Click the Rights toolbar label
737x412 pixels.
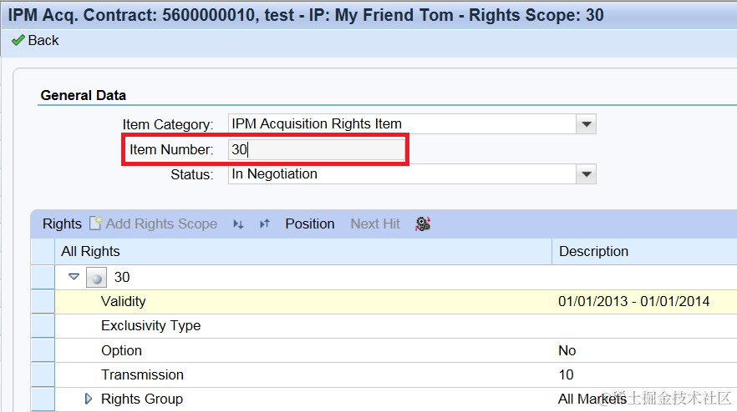(62, 224)
